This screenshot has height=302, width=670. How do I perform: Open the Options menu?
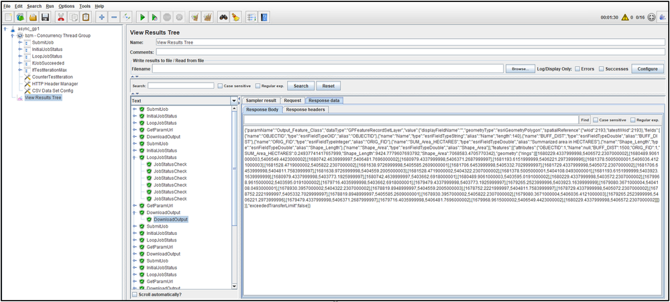pos(66,7)
